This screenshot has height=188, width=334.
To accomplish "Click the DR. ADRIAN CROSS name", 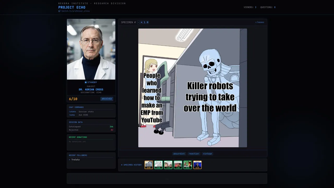I will click(x=91, y=90).
